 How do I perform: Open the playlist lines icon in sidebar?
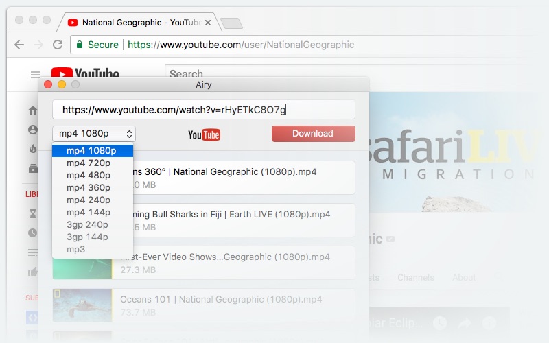pyautogui.click(x=33, y=252)
